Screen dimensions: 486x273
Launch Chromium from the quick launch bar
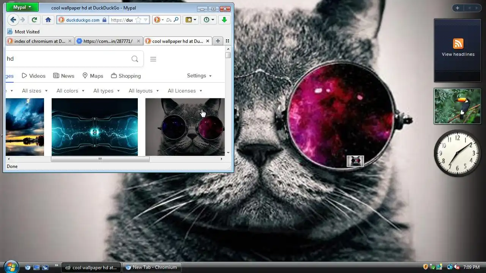(x=27, y=267)
